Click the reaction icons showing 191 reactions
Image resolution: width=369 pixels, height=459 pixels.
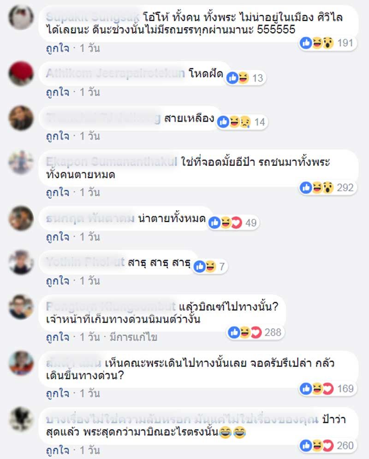tap(327, 43)
